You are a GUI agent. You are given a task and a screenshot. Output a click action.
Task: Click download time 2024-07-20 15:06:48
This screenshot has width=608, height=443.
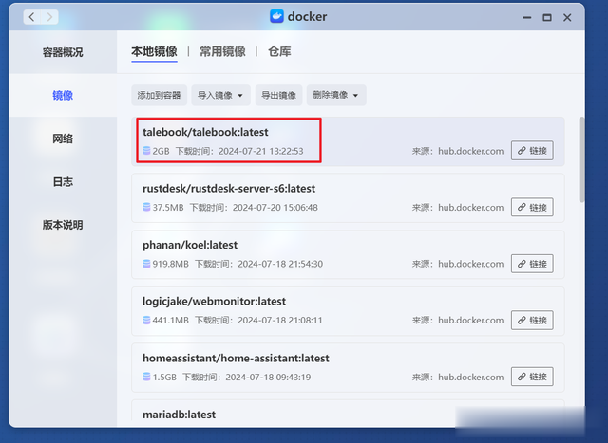coord(275,208)
